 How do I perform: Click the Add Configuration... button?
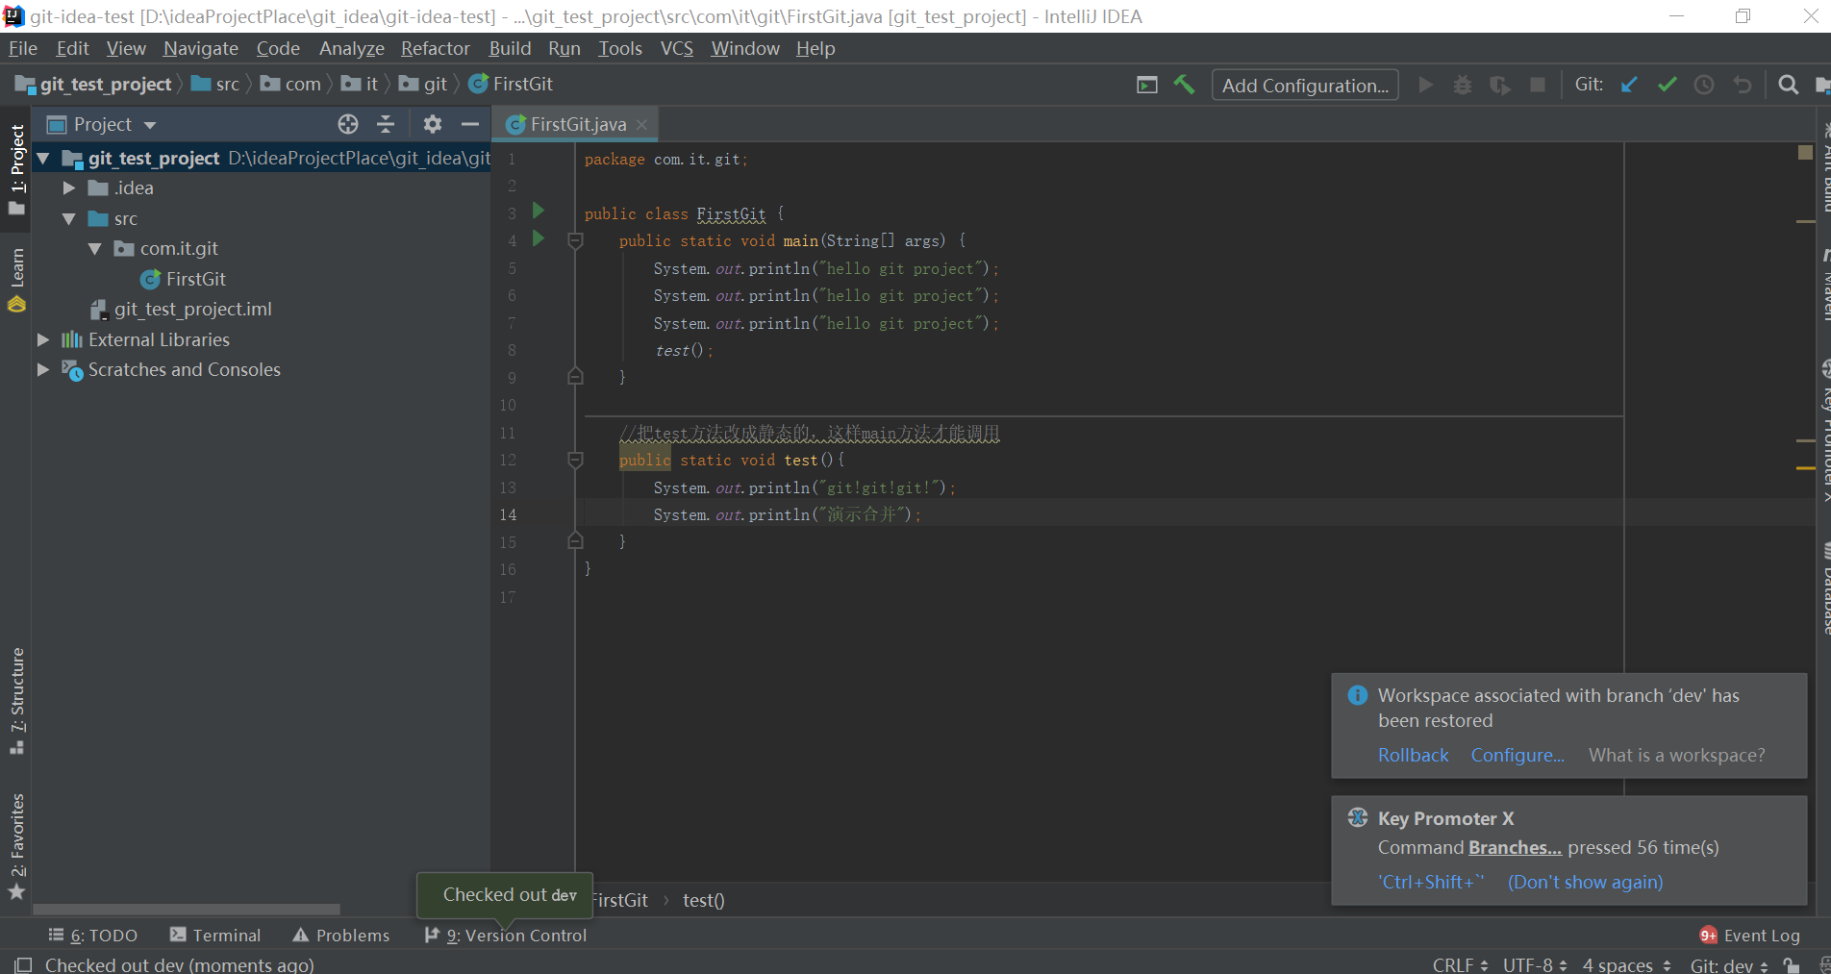click(x=1304, y=86)
